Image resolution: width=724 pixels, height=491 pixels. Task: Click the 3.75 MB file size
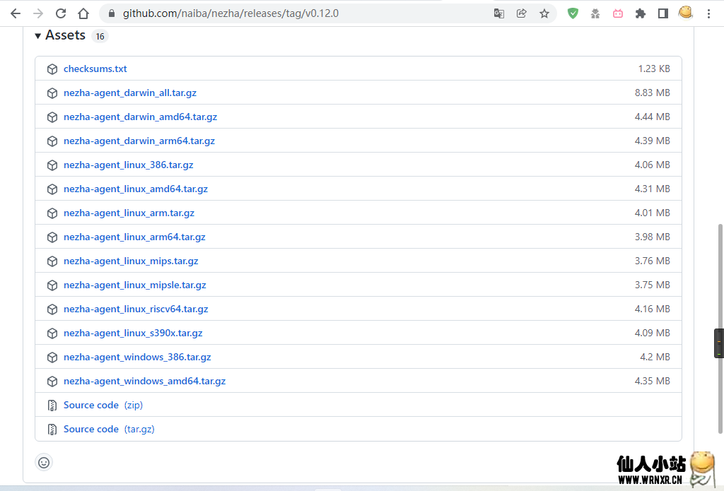(x=652, y=285)
